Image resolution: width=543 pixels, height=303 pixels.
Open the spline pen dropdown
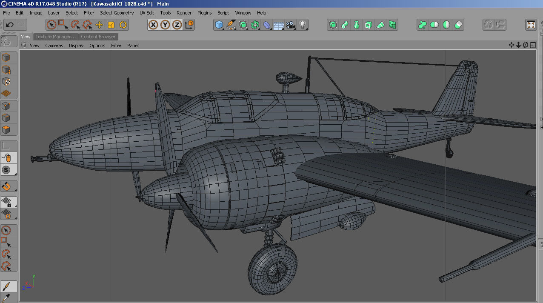231,25
